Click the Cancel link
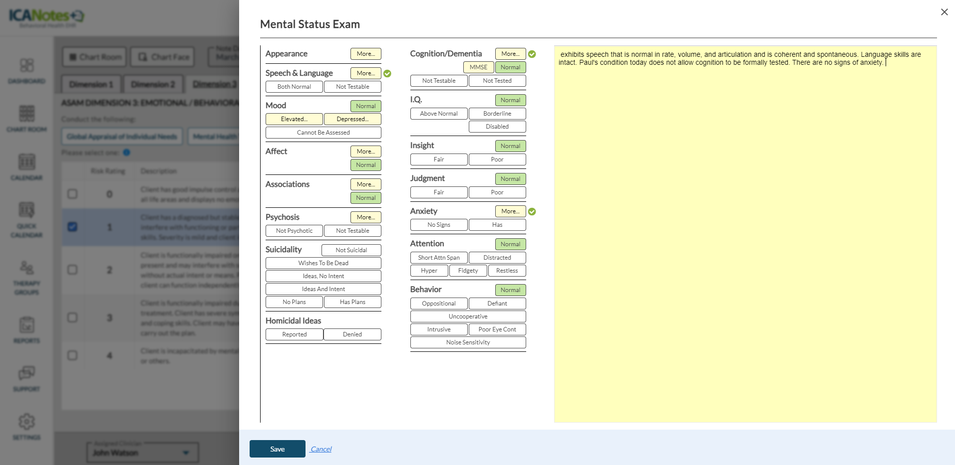Viewport: 955px width, 465px height. [x=321, y=449]
